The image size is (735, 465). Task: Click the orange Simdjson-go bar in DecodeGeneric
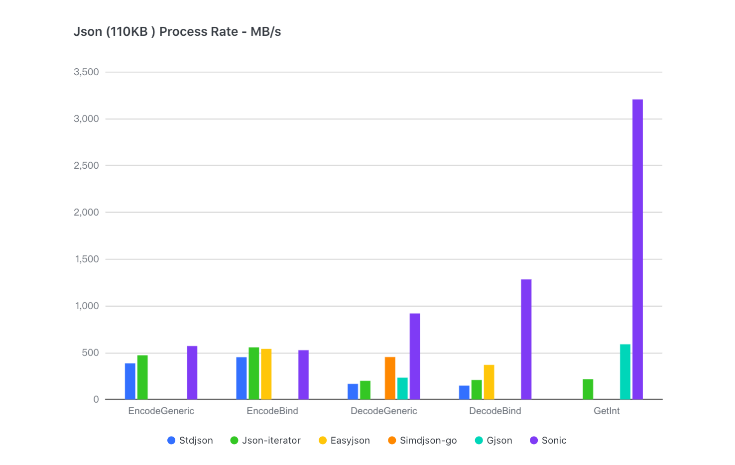[x=390, y=378]
